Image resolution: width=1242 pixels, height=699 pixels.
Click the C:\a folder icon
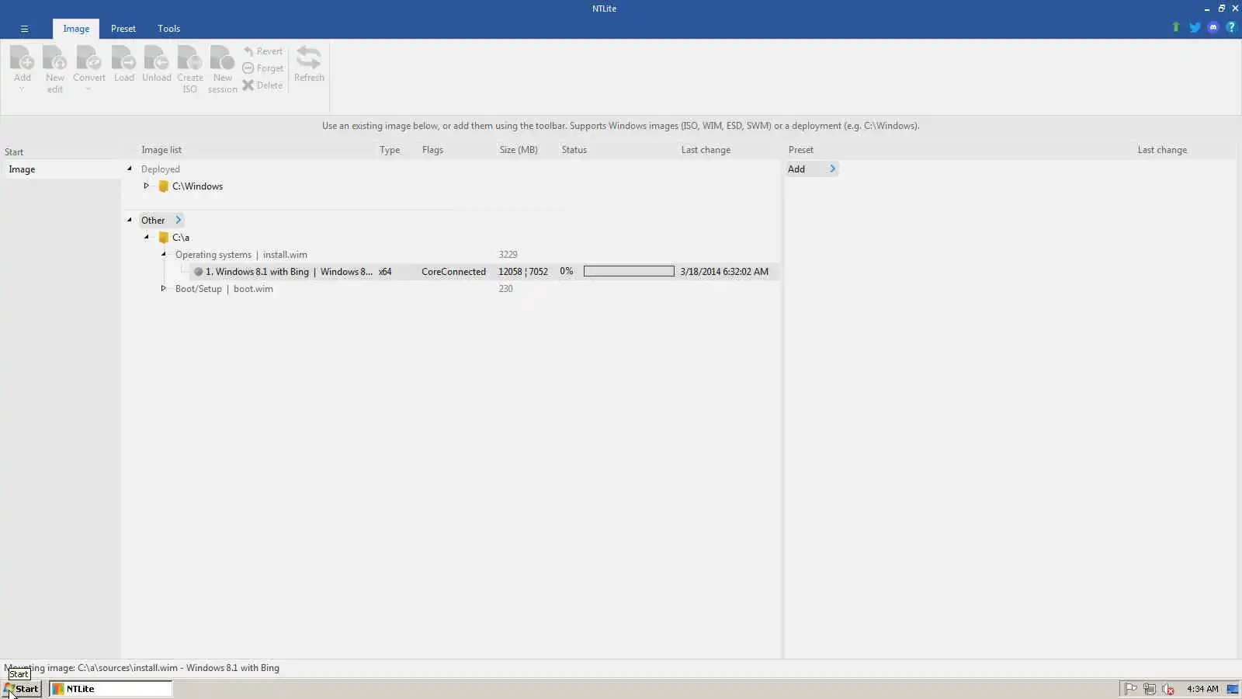point(164,238)
